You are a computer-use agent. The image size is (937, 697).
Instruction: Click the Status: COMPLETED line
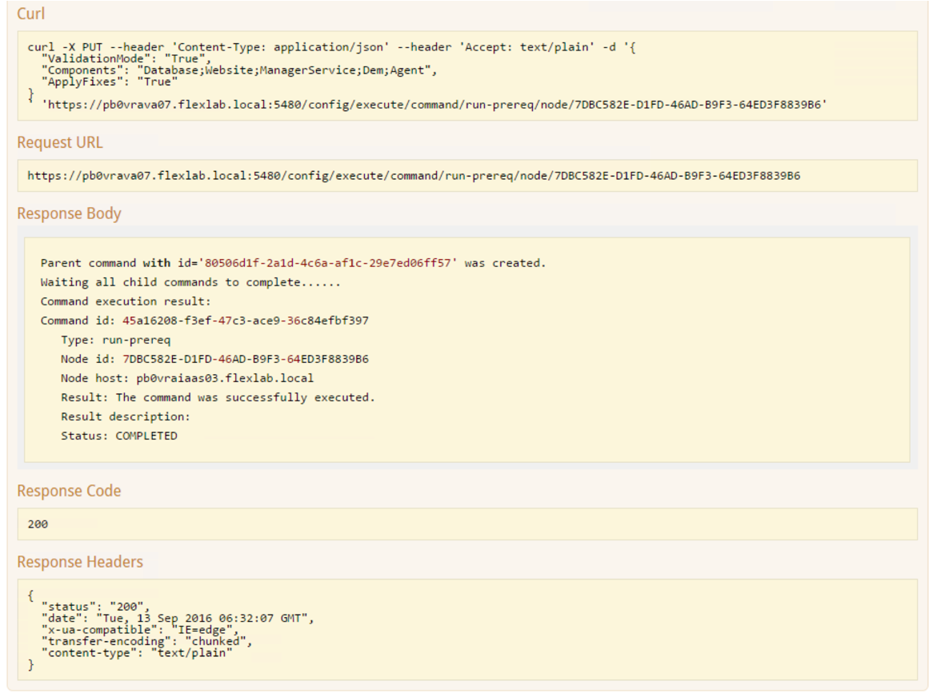click(x=119, y=436)
